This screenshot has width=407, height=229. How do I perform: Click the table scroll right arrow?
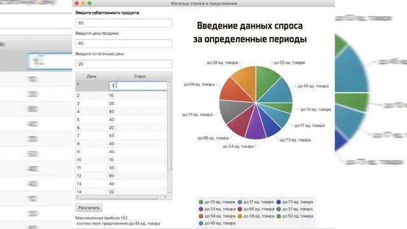[x=165, y=197]
